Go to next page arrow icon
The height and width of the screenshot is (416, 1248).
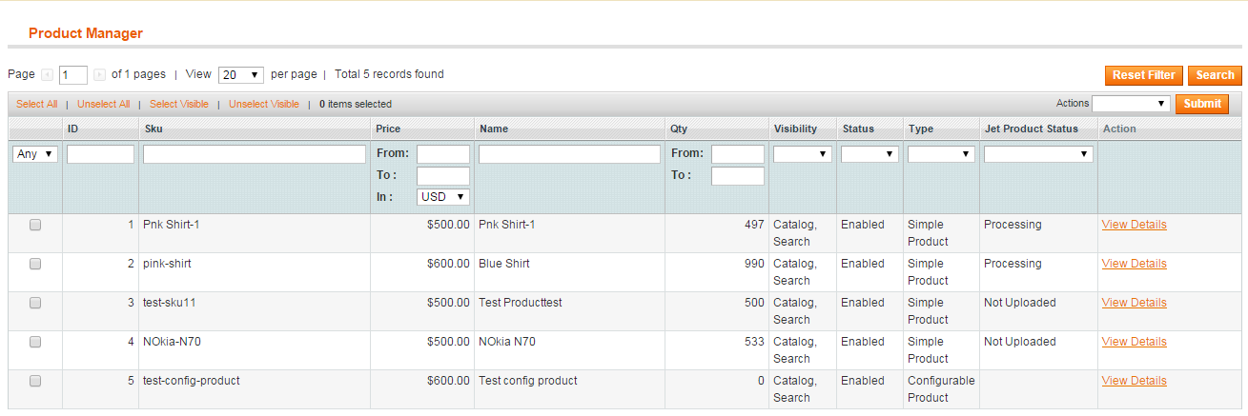pyautogui.click(x=99, y=74)
